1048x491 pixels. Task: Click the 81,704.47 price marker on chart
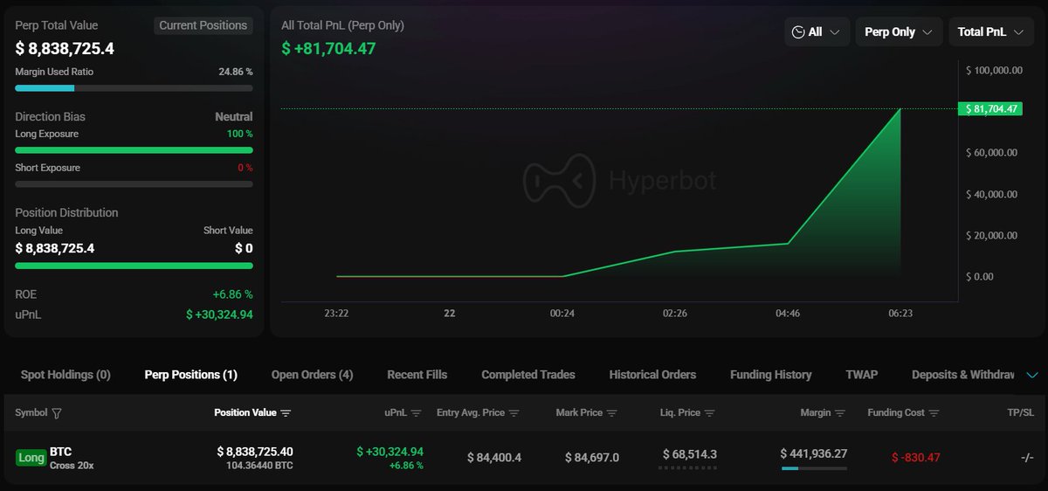click(989, 109)
